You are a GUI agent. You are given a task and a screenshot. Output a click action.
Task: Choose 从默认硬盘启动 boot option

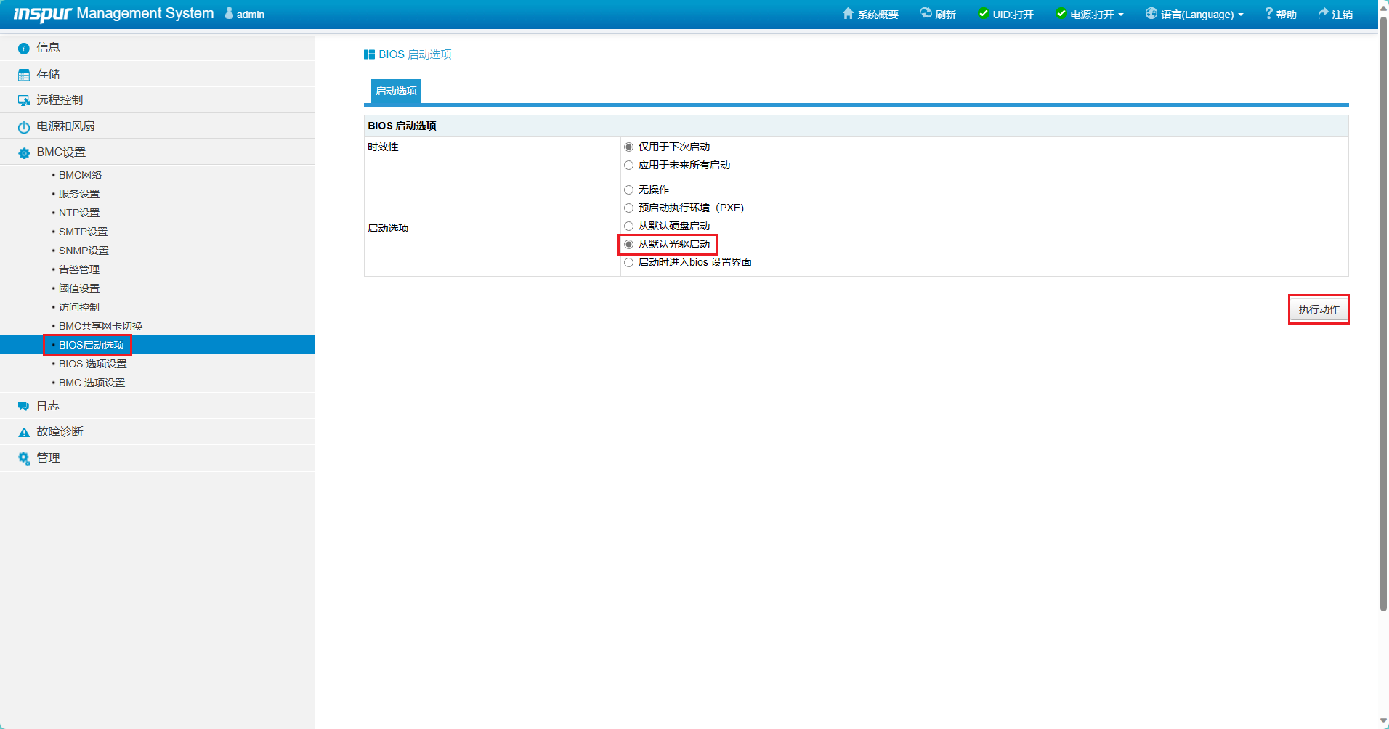point(629,227)
